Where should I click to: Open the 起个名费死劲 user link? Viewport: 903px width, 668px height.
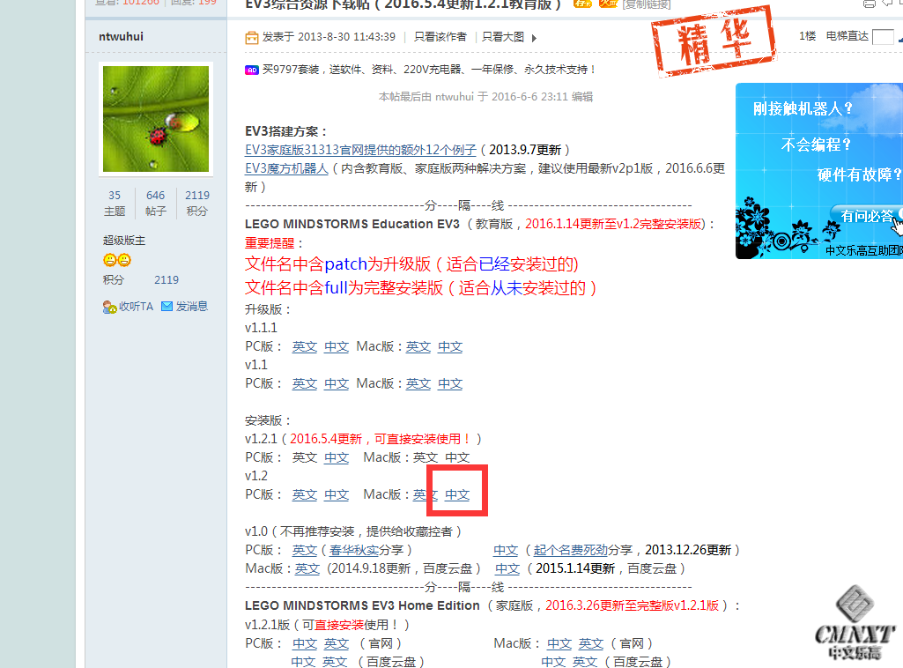[570, 550]
